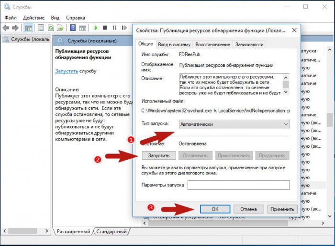Click the Запустить service link
Viewport: 335px width, 246px height.
(x=67, y=71)
